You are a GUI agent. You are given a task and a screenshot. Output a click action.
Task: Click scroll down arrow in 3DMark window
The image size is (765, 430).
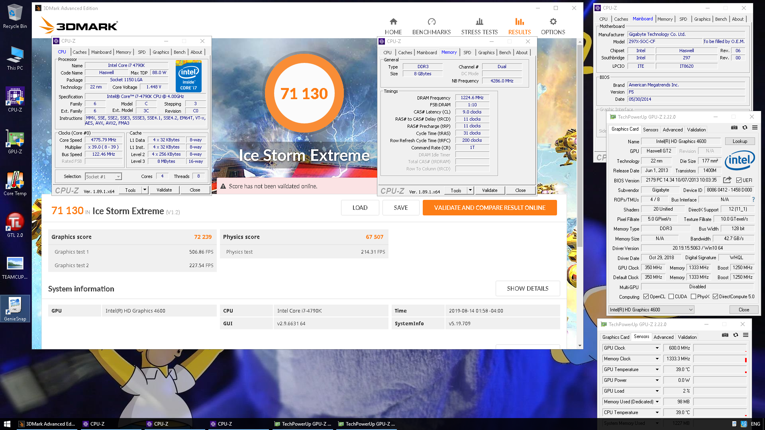click(x=580, y=346)
